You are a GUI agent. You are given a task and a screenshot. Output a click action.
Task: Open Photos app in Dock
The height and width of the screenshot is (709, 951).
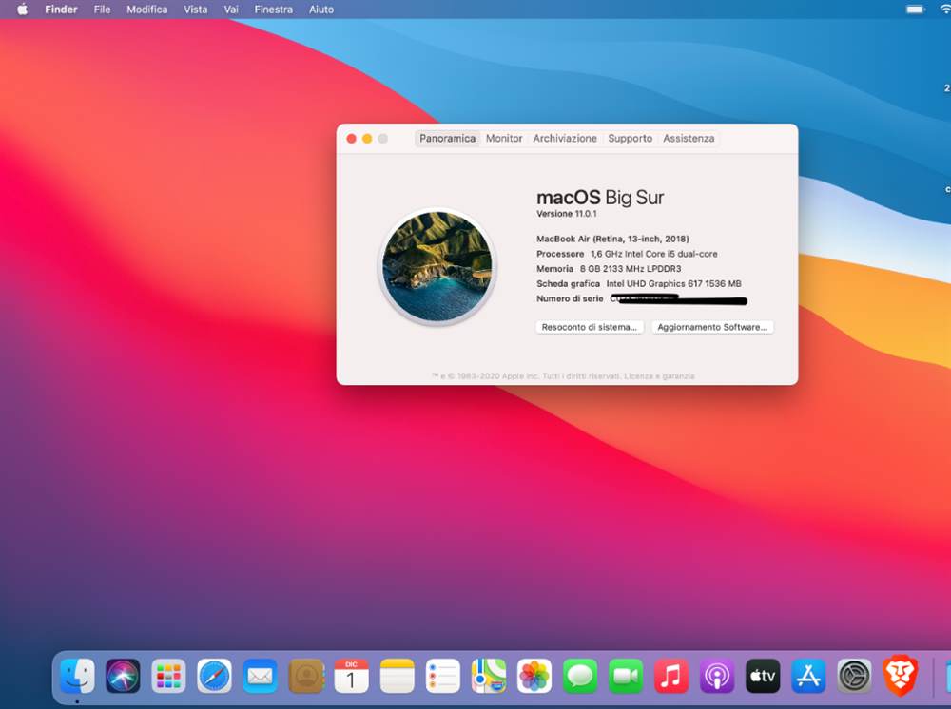click(534, 676)
